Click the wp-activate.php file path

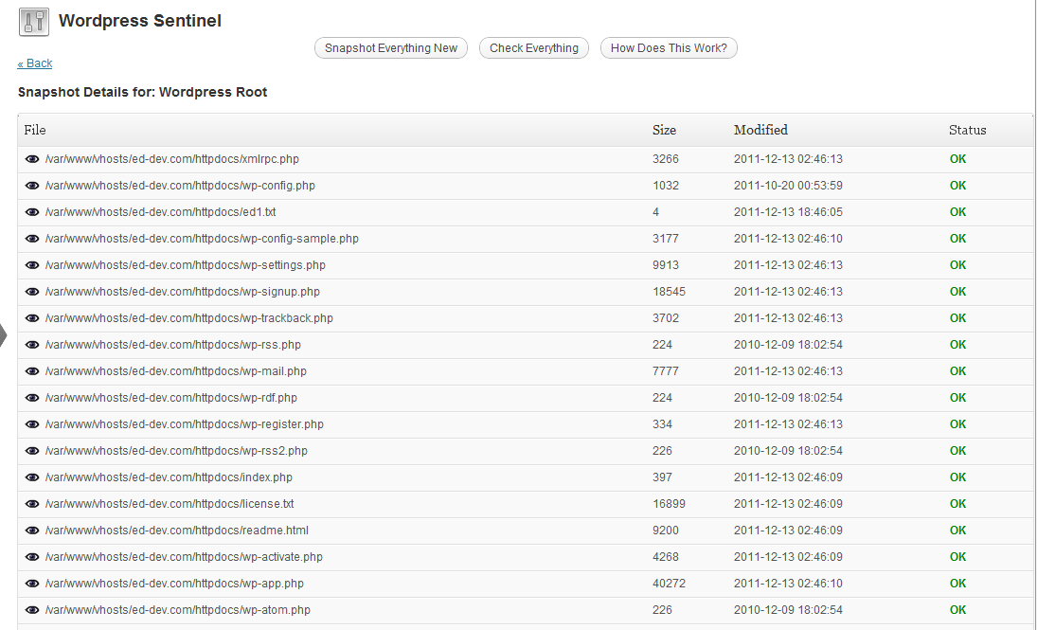pyautogui.click(x=184, y=556)
